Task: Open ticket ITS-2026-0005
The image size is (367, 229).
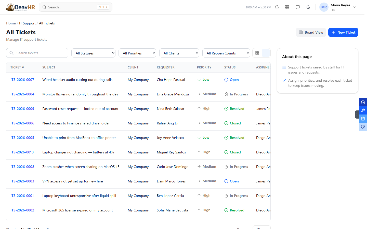Action: click(x=22, y=138)
